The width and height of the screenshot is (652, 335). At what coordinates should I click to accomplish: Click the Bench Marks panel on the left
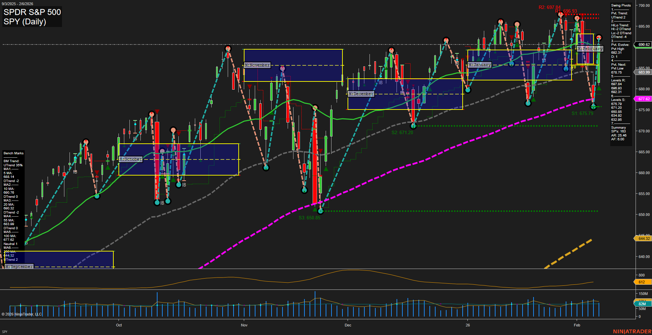point(13,153)
